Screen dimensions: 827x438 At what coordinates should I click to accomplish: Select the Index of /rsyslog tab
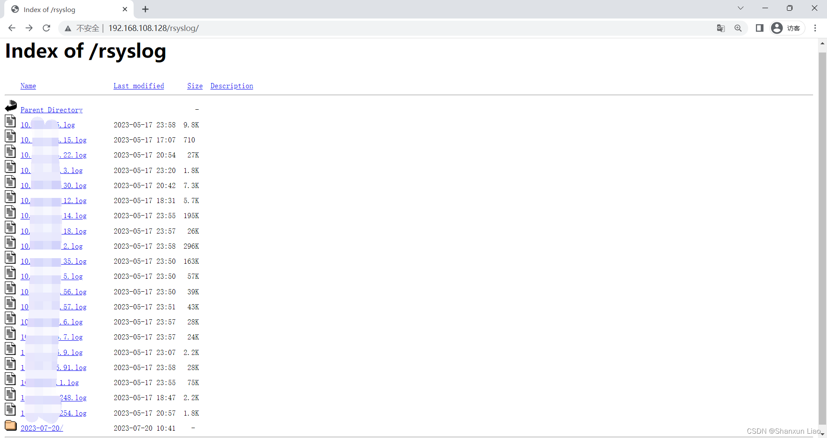coord(60,9)
